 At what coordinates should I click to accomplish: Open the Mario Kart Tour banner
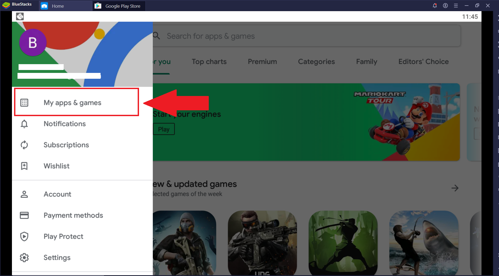point(306,122)
